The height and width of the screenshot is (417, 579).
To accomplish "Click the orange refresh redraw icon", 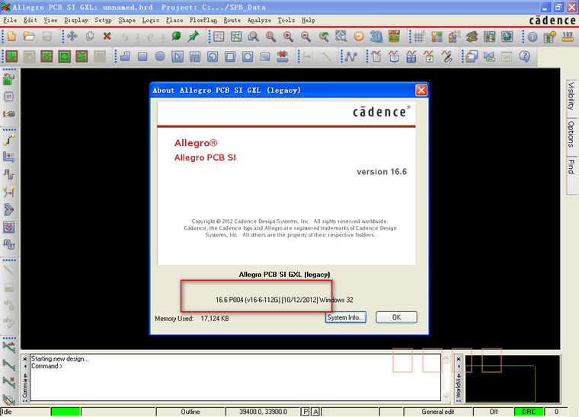I will click(x=359, y=36).
